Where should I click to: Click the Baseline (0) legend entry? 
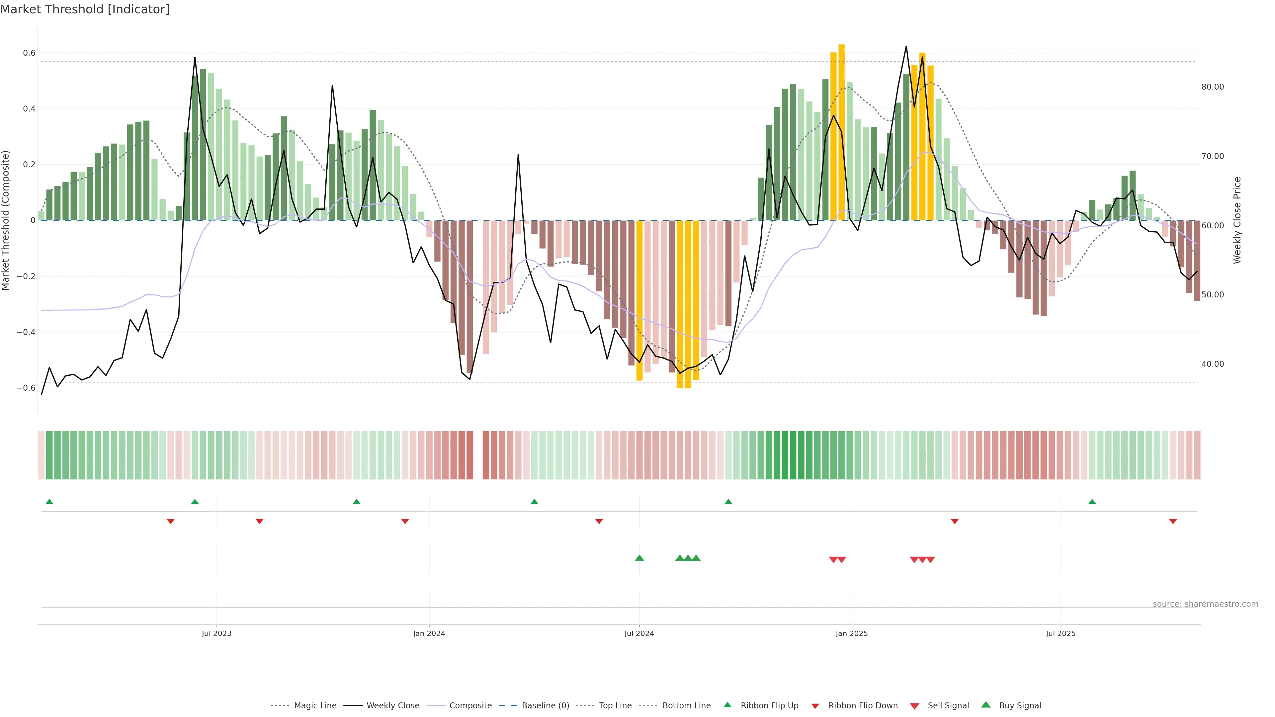[x=545, y=705]
